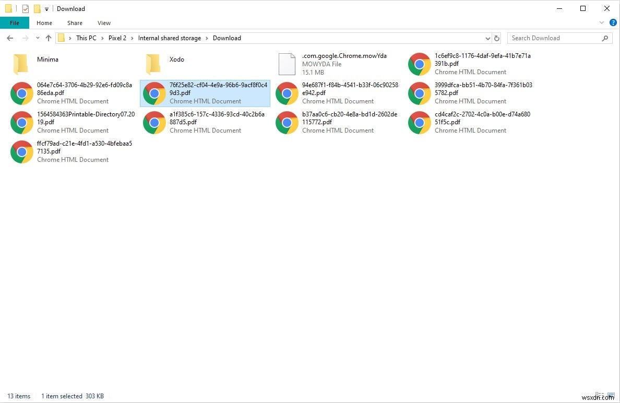Navigate up to the parent folder

(x=48, y=38)
